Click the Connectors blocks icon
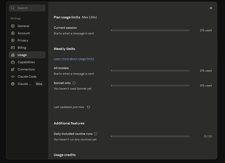This screenshot has height=163, width=225. pos(13,69)
